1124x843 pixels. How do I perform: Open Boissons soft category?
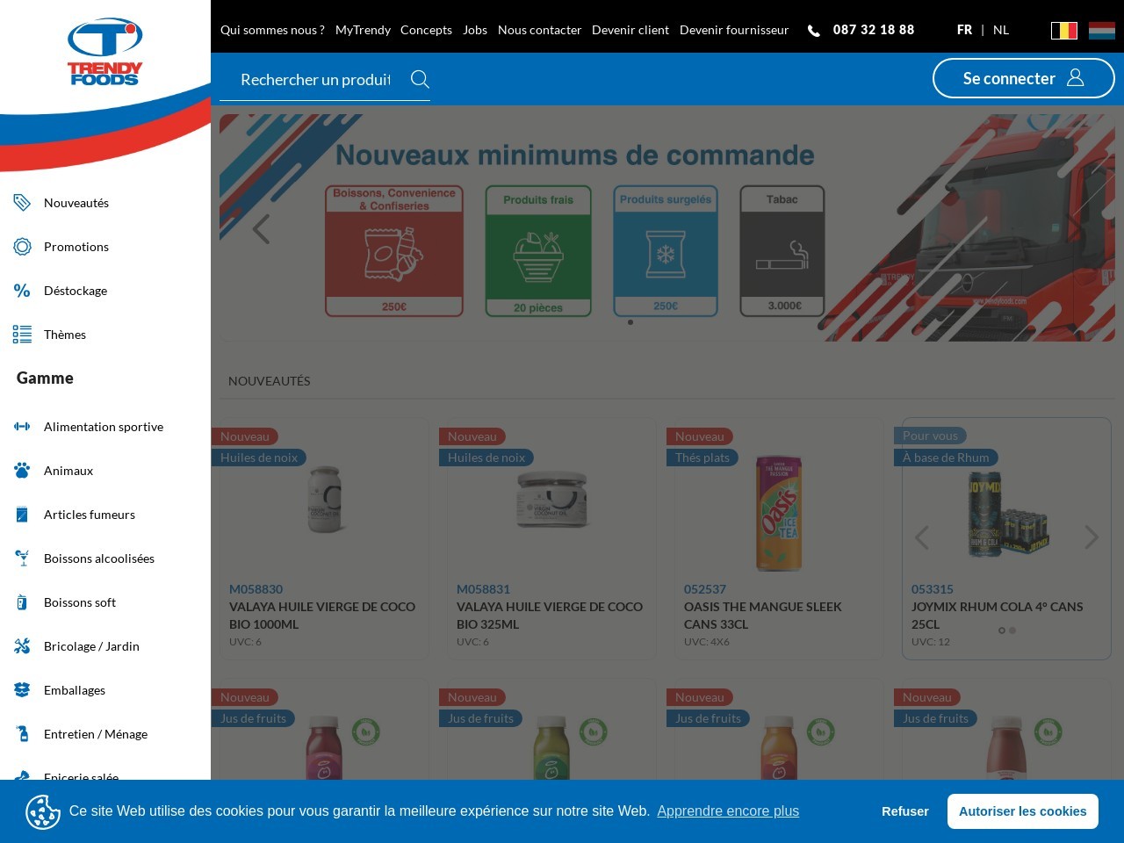click(80, 602)
